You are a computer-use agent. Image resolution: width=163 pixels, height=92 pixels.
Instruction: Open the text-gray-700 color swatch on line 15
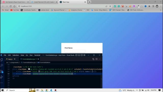click(x=39, y=71)
